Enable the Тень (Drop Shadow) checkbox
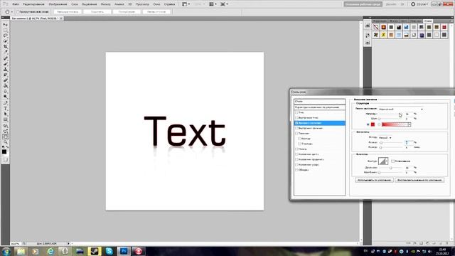This screenshot has height=256, width=455. [x=296, y=112]
